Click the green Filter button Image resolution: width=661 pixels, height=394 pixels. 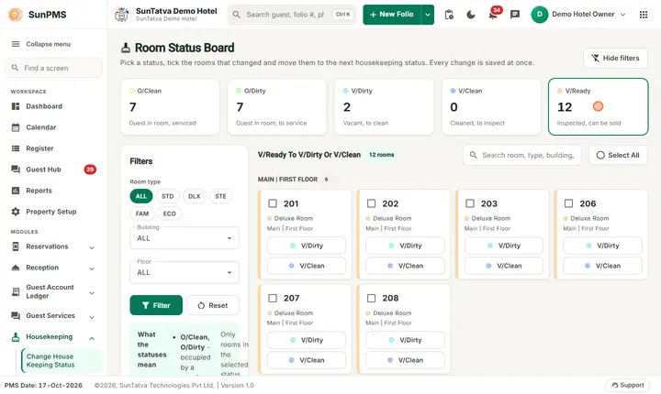(156, 305)
